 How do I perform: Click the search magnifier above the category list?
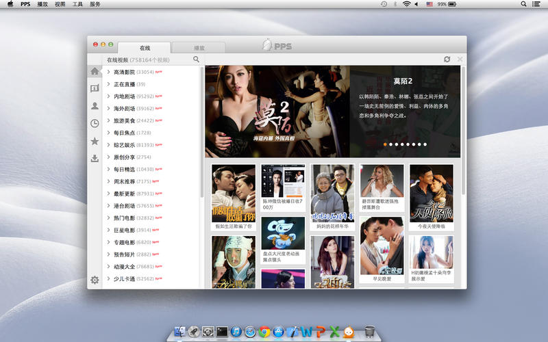pyautogui.click(x=196, y=60)
